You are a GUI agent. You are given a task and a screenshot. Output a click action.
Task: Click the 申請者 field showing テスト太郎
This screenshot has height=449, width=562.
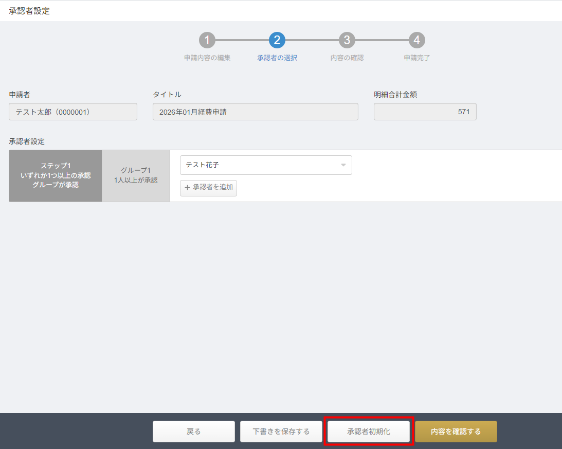(73, 112)
